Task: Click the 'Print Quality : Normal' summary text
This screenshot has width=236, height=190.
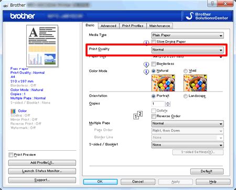Action: pos(27,73)
